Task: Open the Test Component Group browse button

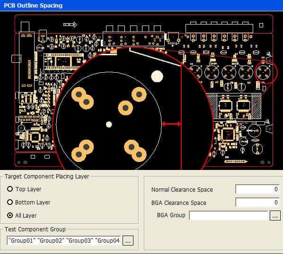Action: (x=128, y=240)
